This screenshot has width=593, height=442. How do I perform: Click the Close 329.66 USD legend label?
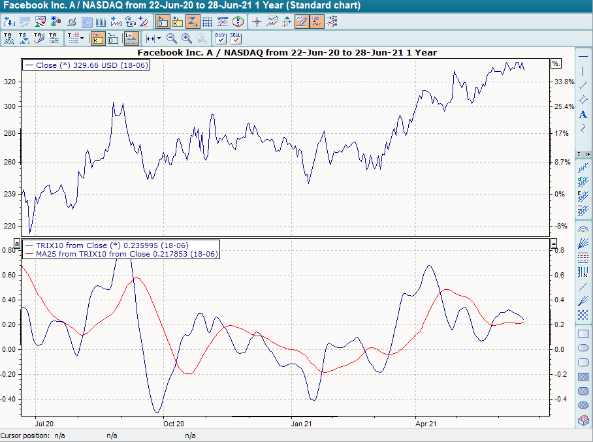pyautogui.click(x=85, y=65)
